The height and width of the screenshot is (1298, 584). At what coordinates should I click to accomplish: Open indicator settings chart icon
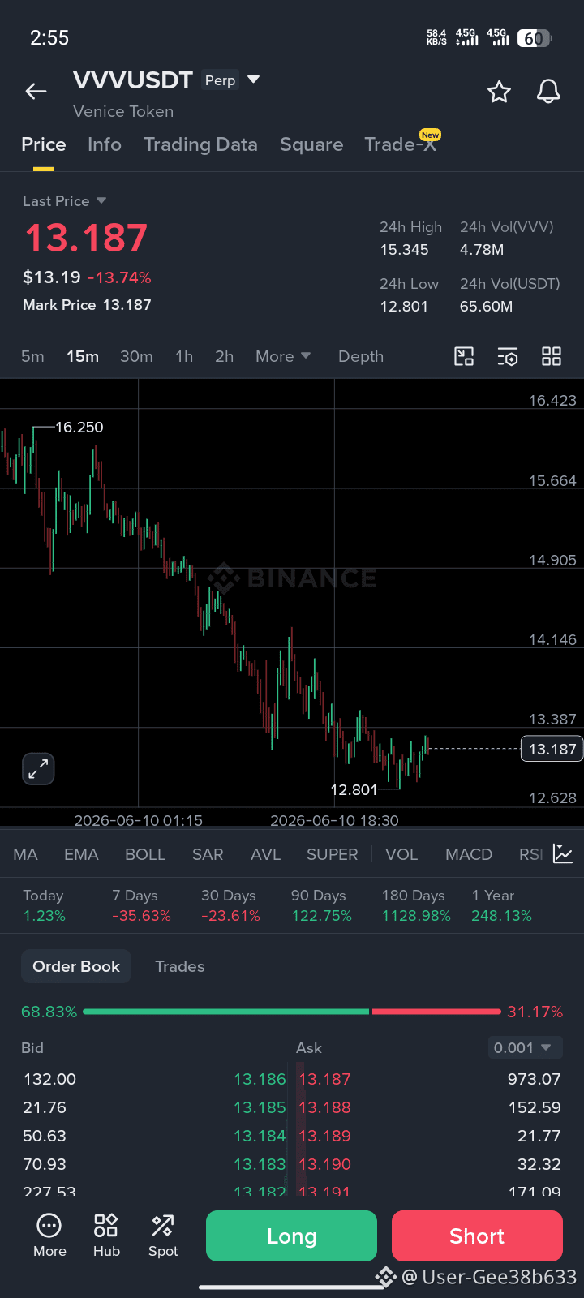563,853
